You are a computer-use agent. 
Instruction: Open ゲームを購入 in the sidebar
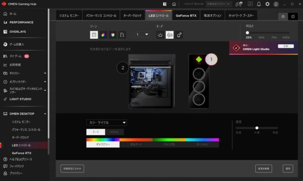click(17, 44)
